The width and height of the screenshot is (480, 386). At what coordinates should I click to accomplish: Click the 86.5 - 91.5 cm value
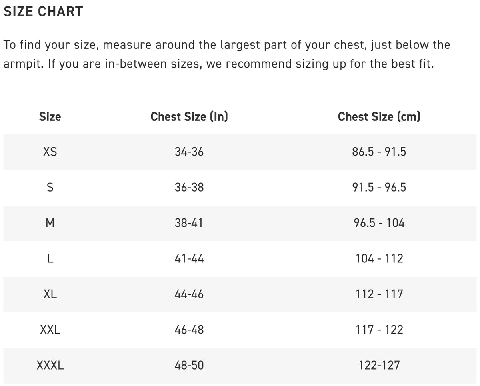click(x=379, y=152)
